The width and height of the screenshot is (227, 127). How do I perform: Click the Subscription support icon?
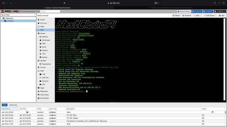pos(39,98)
